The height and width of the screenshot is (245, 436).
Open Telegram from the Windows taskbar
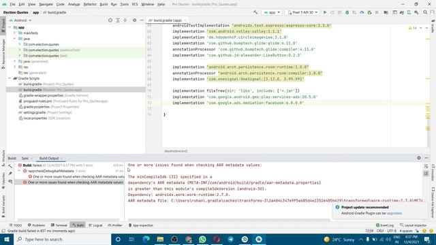pyautogui.click(x=230, y=239)
